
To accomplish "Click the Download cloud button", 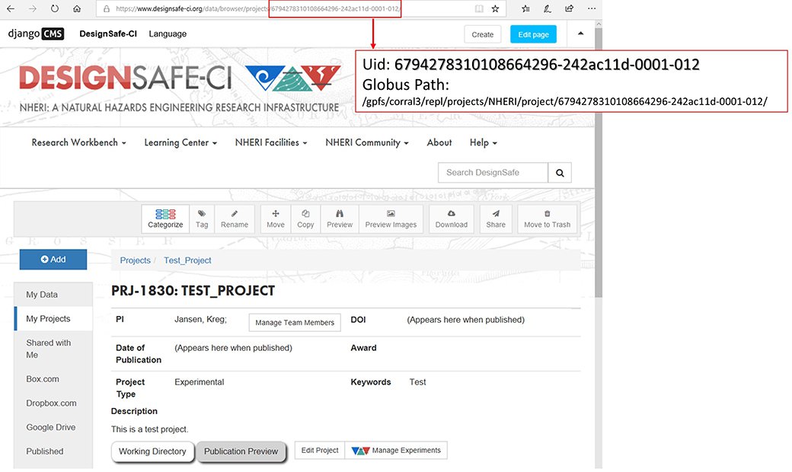I will tap(452, 219).
